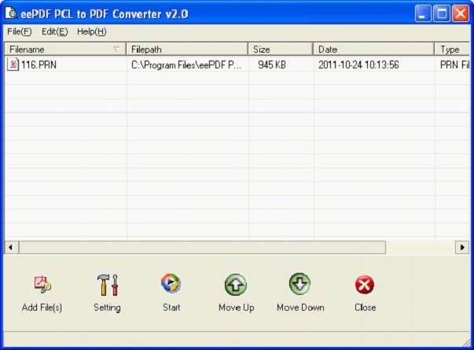This screenshot has height=350, width=474.
Task: Click the Start label text
Action: point(171,308)
